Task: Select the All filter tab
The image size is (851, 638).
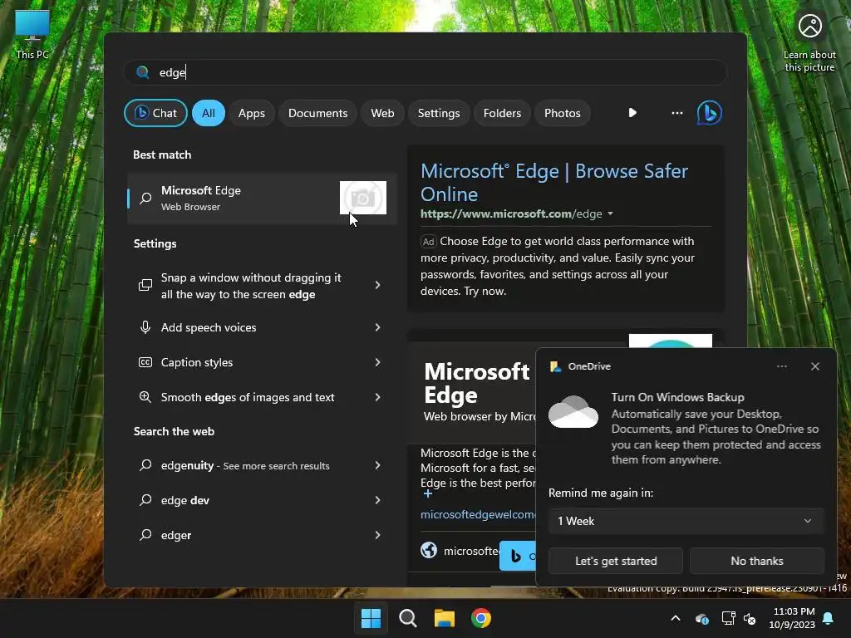Action: pyautogui.click(x=209, y=113)
